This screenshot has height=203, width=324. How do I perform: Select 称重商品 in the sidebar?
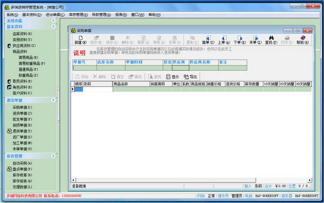click(28, 75)
